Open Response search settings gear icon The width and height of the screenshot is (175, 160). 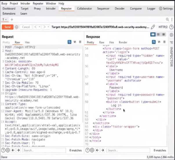92,150
